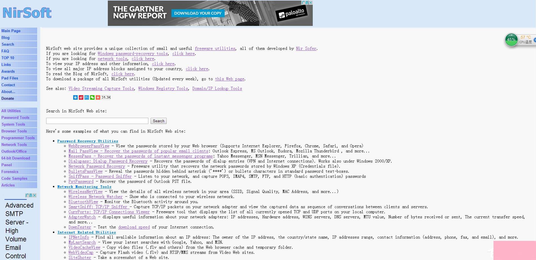
Task: Focus the site search text field
Action: click(97, 121)
